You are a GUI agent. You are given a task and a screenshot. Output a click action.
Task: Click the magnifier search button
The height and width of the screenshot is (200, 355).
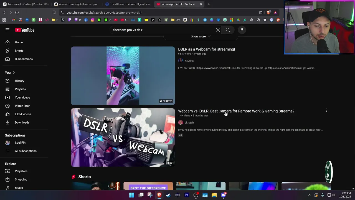(x=228, y=30)
